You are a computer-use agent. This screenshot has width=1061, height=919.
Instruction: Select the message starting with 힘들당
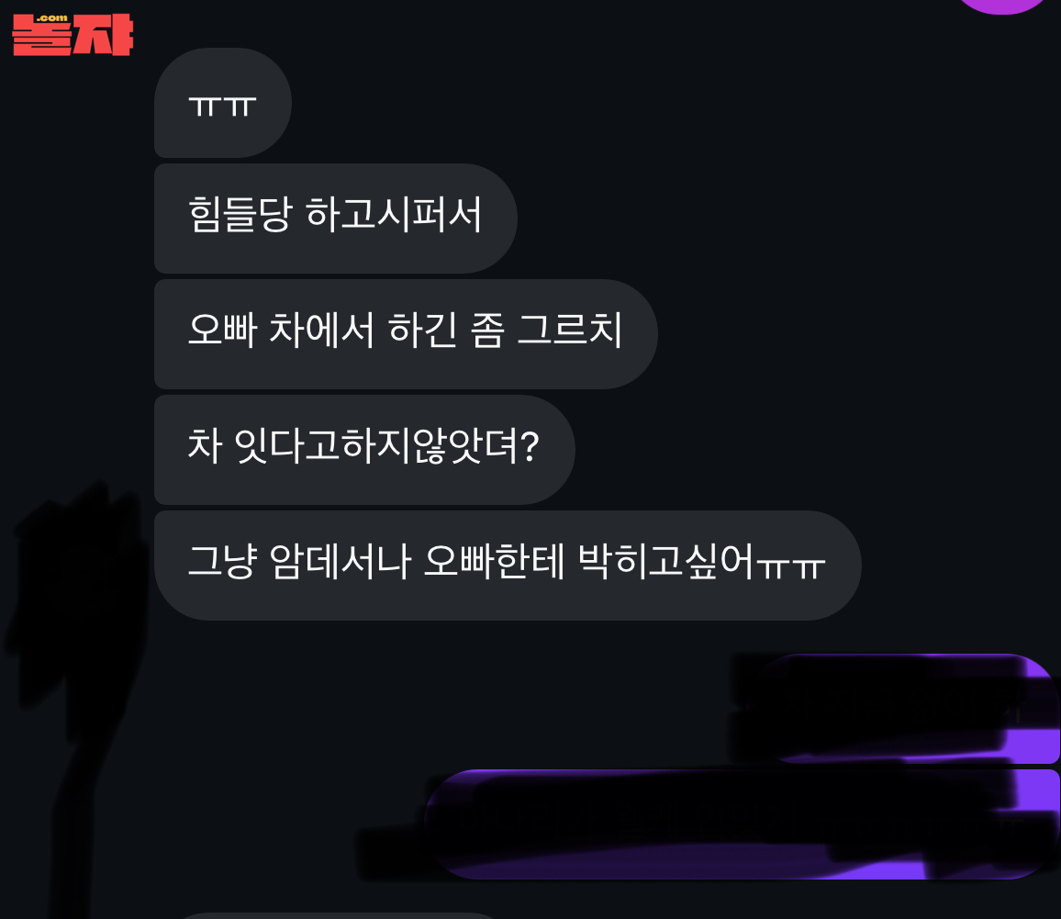(x=336, y=219)
